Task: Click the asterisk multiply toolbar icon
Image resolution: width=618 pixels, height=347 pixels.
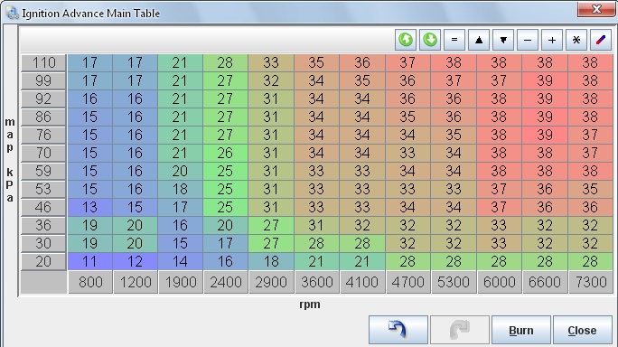Action: (x=576, y=40)
